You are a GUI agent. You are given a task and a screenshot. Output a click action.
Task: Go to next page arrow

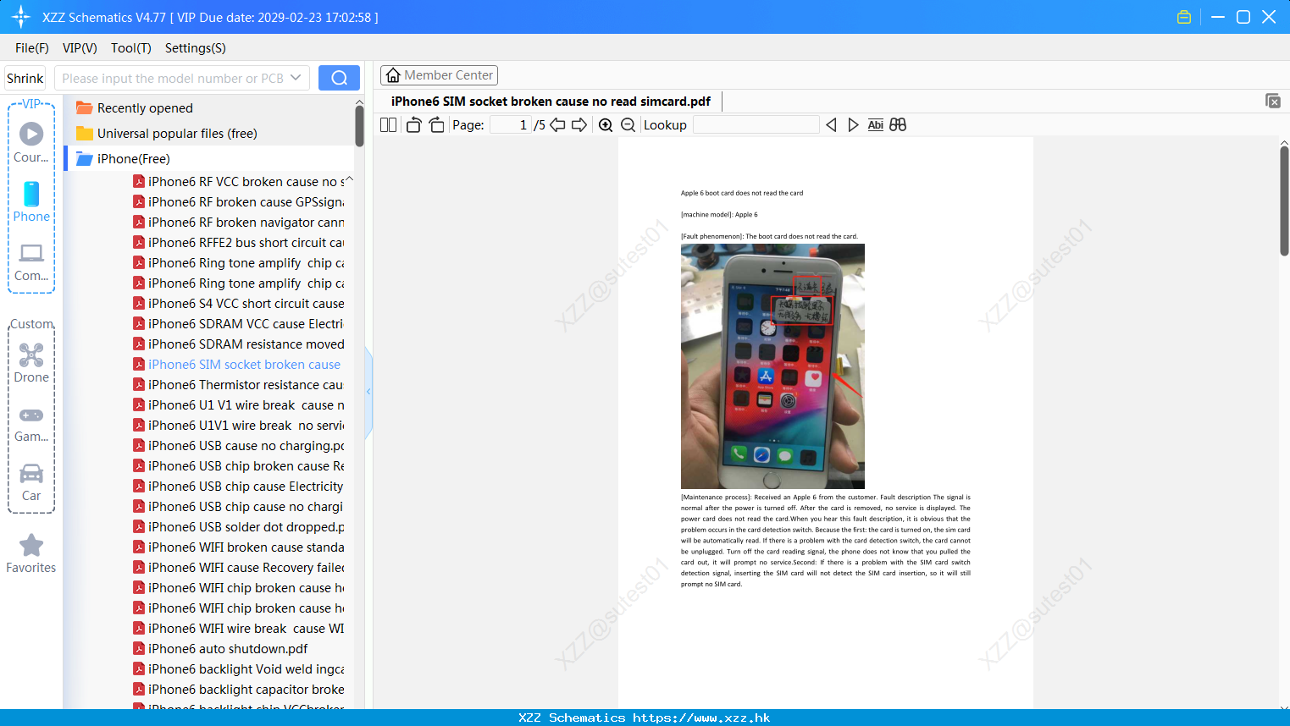(579, 125)
